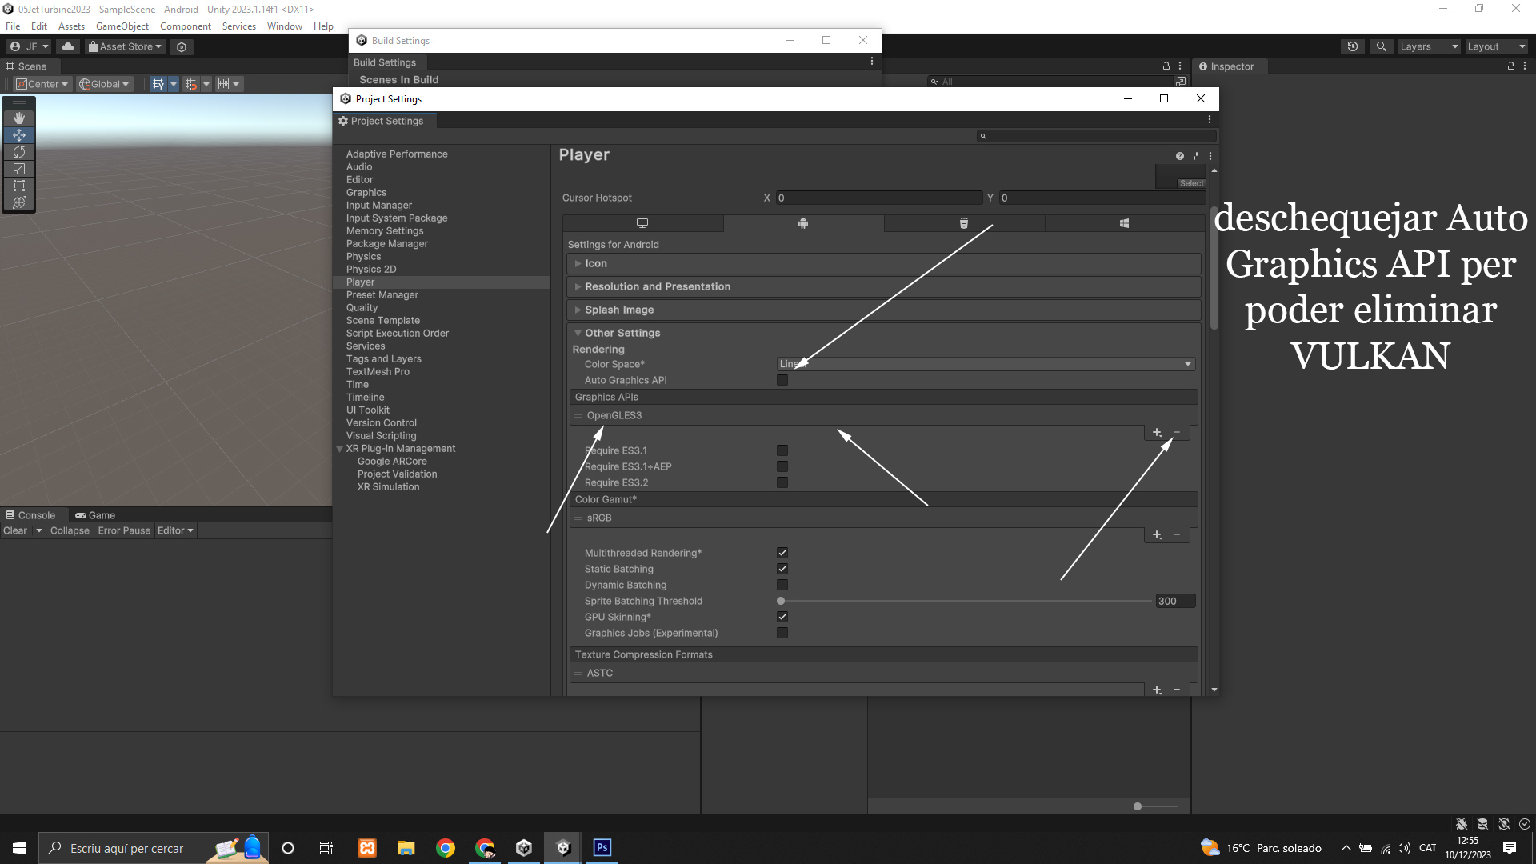This screenshot has width=1536, height=864.
Task: Toggle Dynamic Batching checkbox
Action: (x=782, y=585)
